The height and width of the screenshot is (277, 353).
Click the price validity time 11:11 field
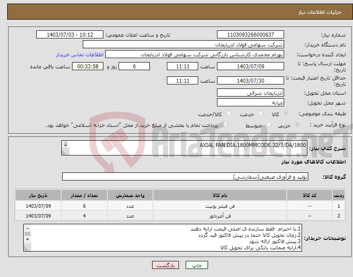tap(183, 80)
